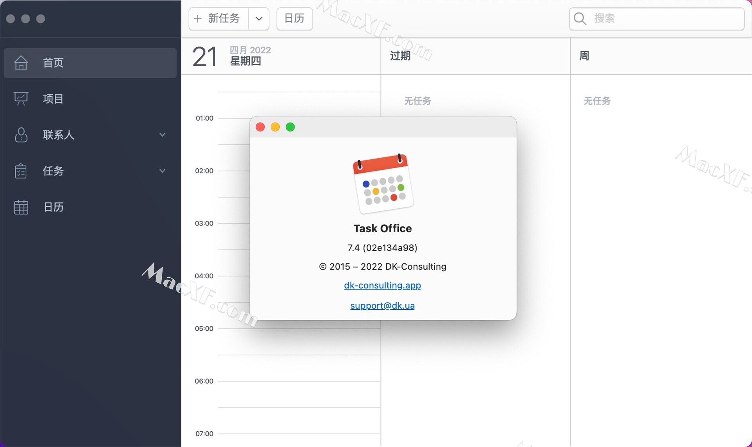This screenshot has height=447, width=752.
Task: Click the 05:00 time slot label
Action: pyautogui.click(x=204, y=328)
